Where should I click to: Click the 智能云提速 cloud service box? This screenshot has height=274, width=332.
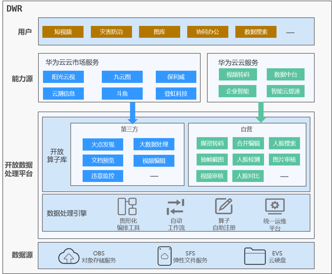(x=286, y=91)
